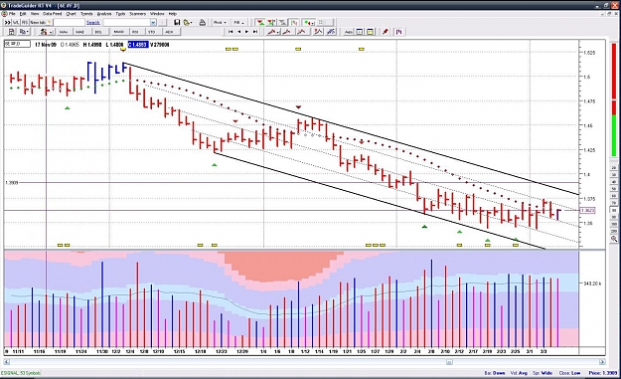This screenshot has height=379, width=621.
Task: Click the red-green strength meter bar
Action: [614, 99]
